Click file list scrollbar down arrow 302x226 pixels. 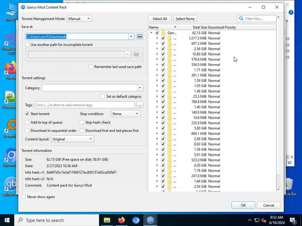278,190
